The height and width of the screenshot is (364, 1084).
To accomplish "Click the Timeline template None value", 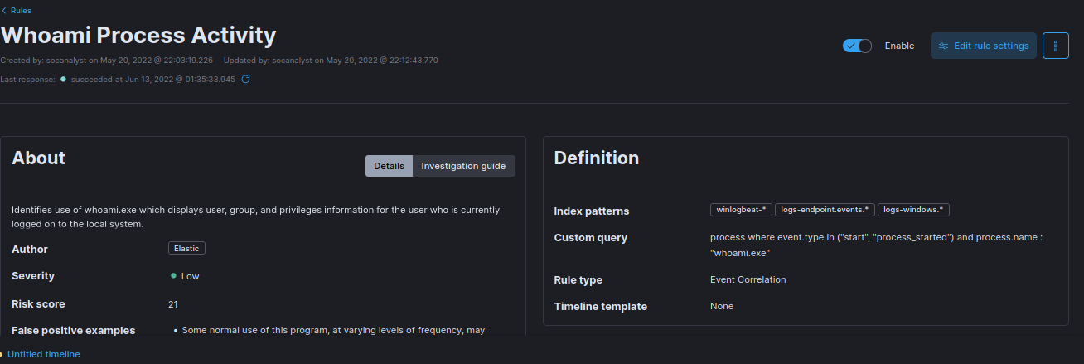I will 722,306.
